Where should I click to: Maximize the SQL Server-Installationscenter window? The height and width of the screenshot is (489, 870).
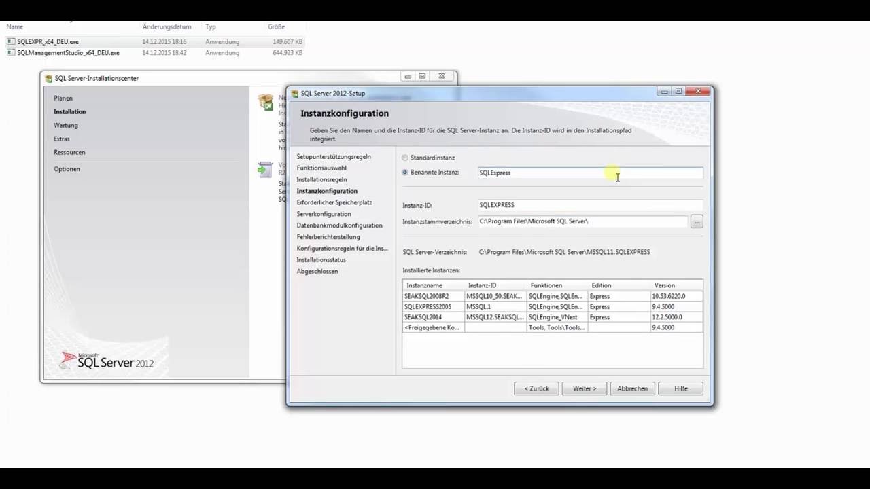click(x=422, y=76)
